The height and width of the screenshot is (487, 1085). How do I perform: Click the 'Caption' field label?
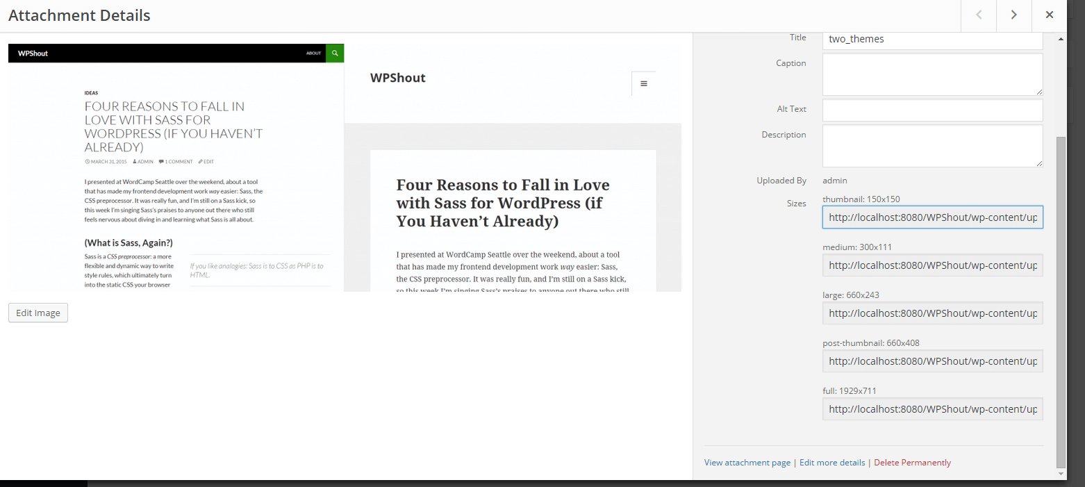tap(791, 63)
